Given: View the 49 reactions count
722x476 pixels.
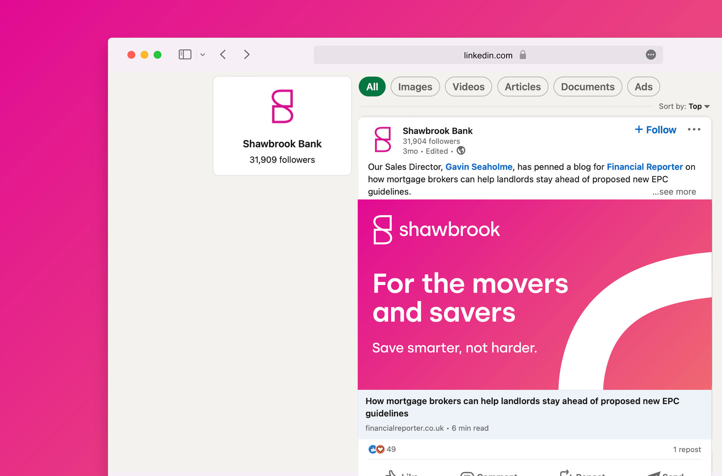Looking at the screenshot, I should 391,449.
